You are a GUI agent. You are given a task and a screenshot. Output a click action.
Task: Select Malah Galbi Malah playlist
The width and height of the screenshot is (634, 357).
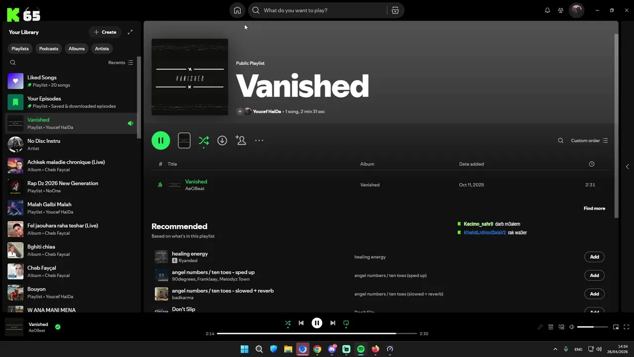point(72,208)
